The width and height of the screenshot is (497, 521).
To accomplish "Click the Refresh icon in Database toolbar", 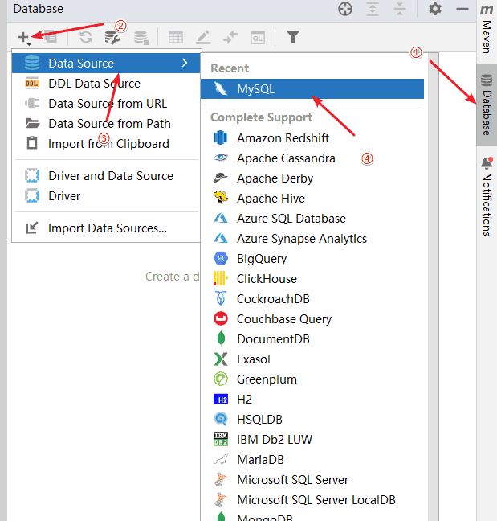I will coord(86,37).
